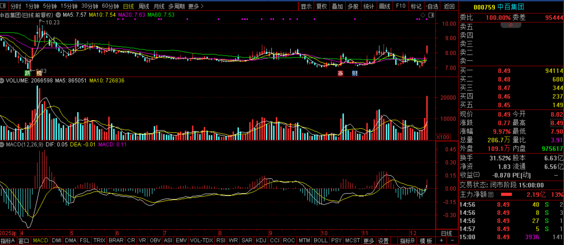Click the blue 财 financial report marker

point(355,73)
